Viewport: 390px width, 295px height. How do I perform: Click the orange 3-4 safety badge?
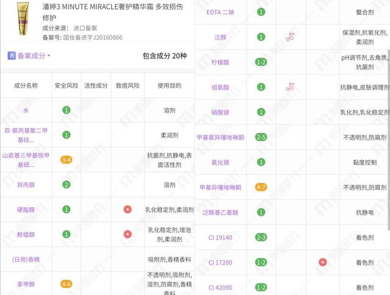tap(66, 160)
